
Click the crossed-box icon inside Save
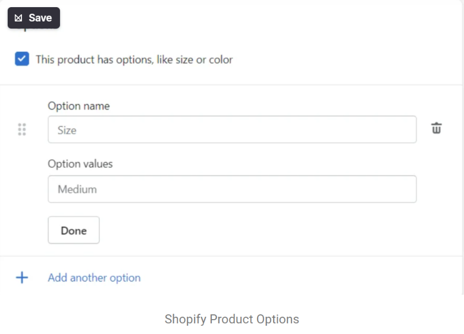[x=18, y=18]
